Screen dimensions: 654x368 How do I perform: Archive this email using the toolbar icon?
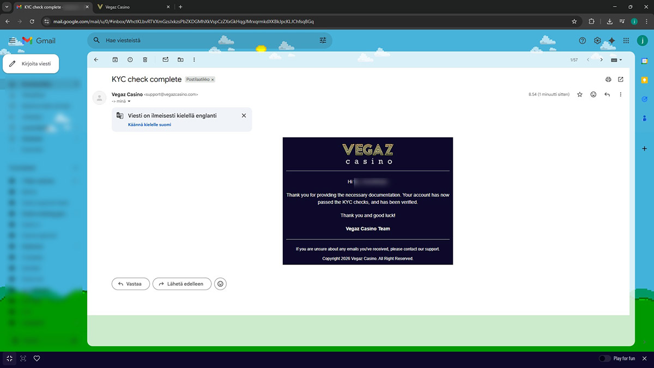pos(115,59)
